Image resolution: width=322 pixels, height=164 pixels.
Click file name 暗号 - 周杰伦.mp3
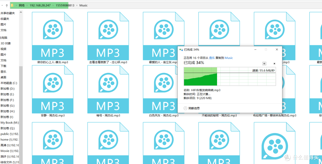click(108, 116)
